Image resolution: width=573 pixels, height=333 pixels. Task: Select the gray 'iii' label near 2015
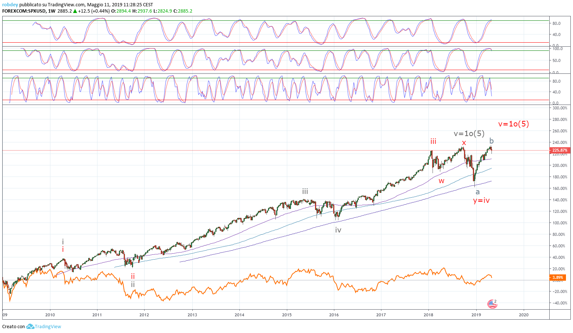pyautogui.click(x=305, y=191)
